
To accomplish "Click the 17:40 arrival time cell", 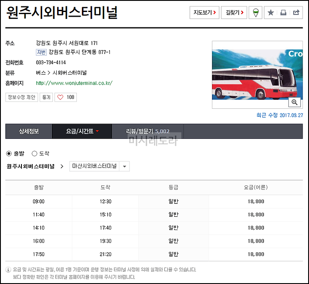I will [x=106, y=228].
